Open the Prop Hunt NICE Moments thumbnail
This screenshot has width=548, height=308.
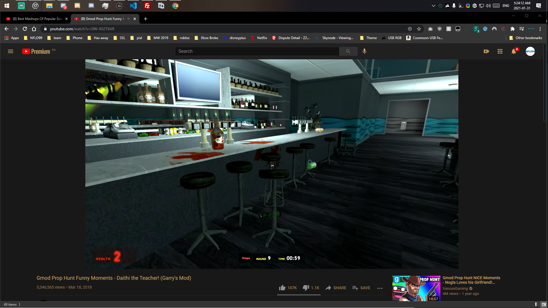416,288
